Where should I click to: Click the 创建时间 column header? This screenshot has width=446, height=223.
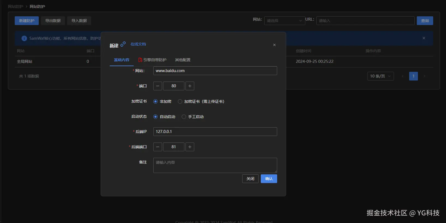click(x=304, y=51)
